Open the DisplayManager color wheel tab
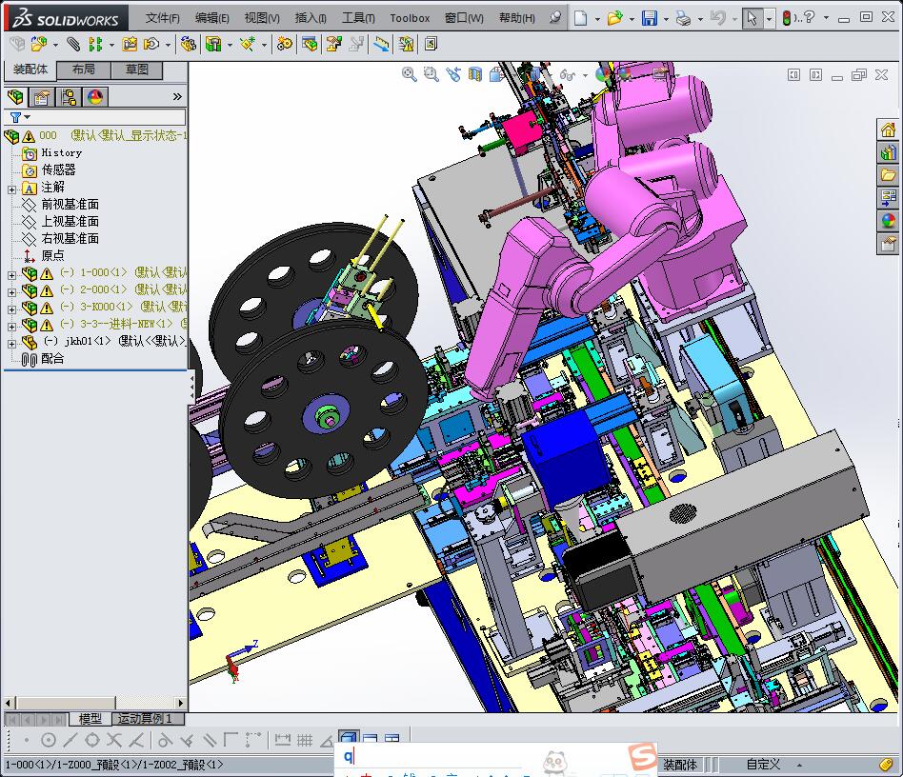This screenshot has width=903, height=777. (95, 97)
